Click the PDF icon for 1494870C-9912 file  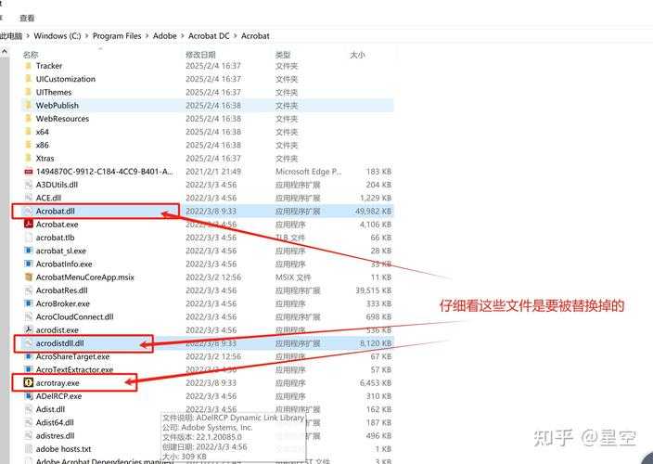pos(28,172)
